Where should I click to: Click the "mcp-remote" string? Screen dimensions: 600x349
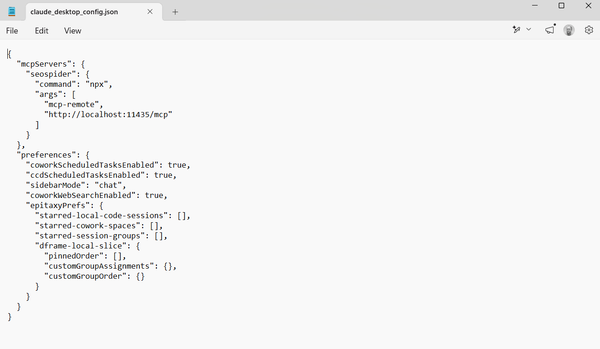coord(72,104)
